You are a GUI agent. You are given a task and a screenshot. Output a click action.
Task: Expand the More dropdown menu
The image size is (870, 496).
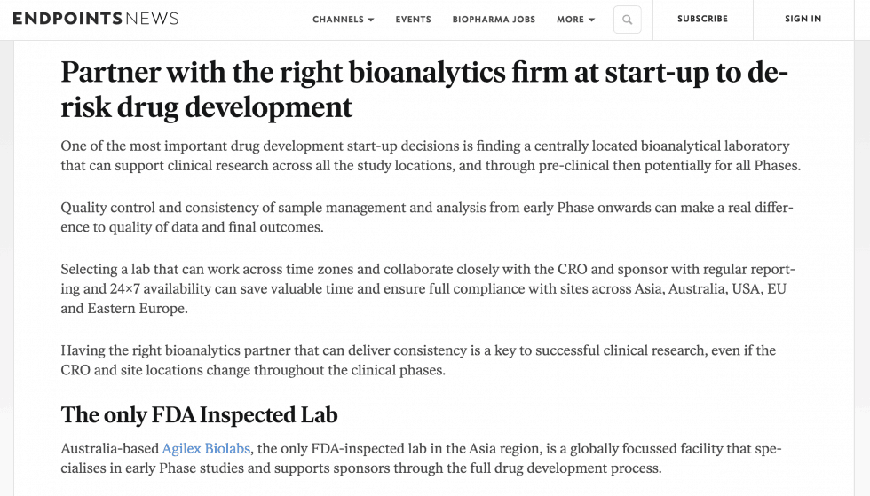click(x=576, y=20)
